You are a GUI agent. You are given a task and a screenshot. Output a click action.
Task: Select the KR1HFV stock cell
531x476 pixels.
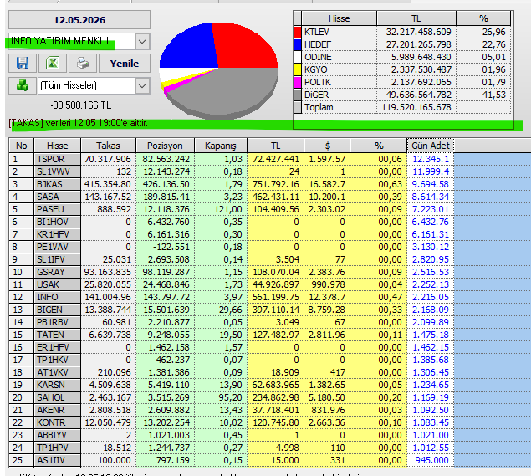(x=57, y=234)
